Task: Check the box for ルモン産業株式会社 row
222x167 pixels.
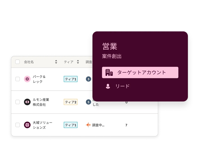Action: click(x=17, y=102)
